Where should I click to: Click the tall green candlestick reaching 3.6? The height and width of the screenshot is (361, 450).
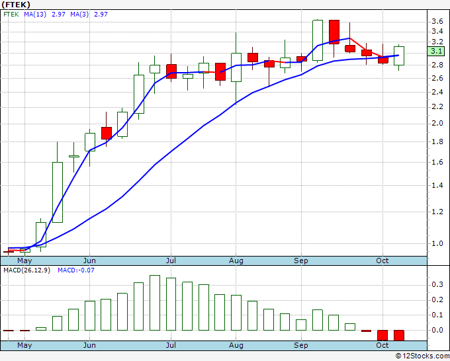(x=318, y=40)
